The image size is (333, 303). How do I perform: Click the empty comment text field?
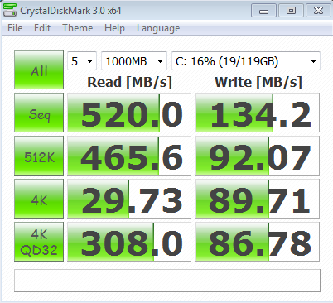point(167,281)
